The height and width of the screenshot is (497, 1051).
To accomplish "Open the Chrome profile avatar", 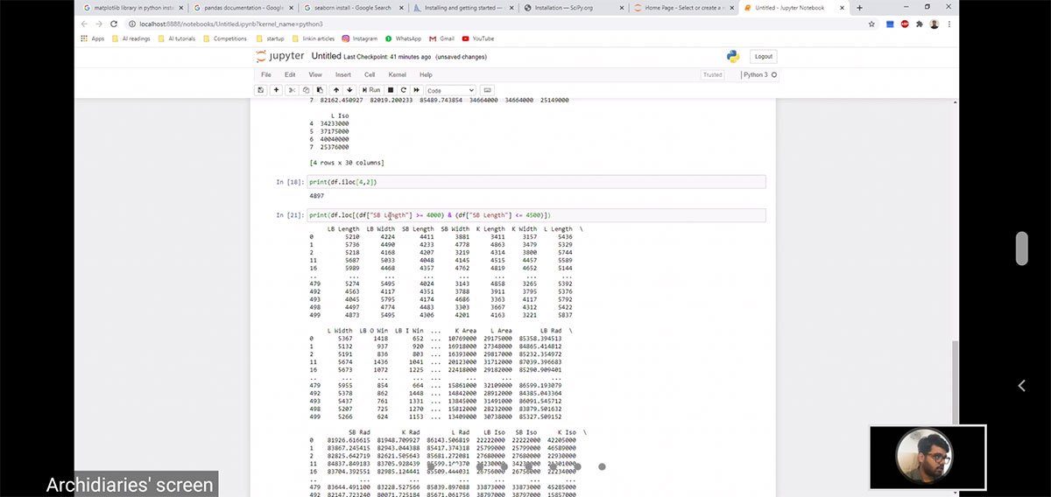I will pos(935,24).
